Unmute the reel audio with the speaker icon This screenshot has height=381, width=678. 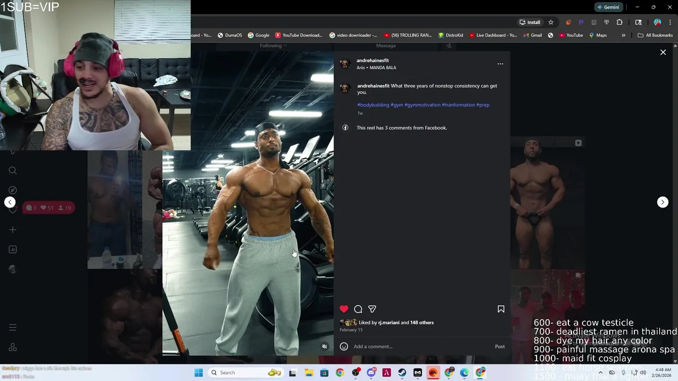click(x=325, y=347)
